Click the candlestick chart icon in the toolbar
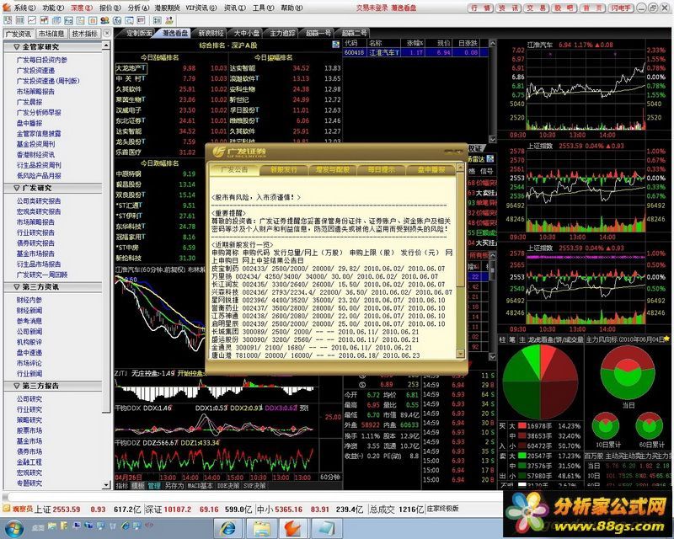Image resolution: width=674 pixels, height=539 pixels. tap(44, 20)
